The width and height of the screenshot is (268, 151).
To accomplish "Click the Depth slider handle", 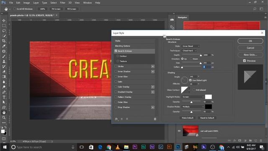I will coord(201,55).
